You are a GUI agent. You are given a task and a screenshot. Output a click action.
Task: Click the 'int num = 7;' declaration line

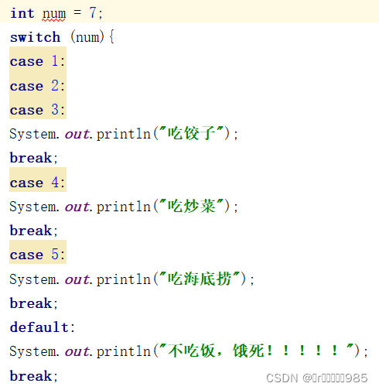coord(56,13)
